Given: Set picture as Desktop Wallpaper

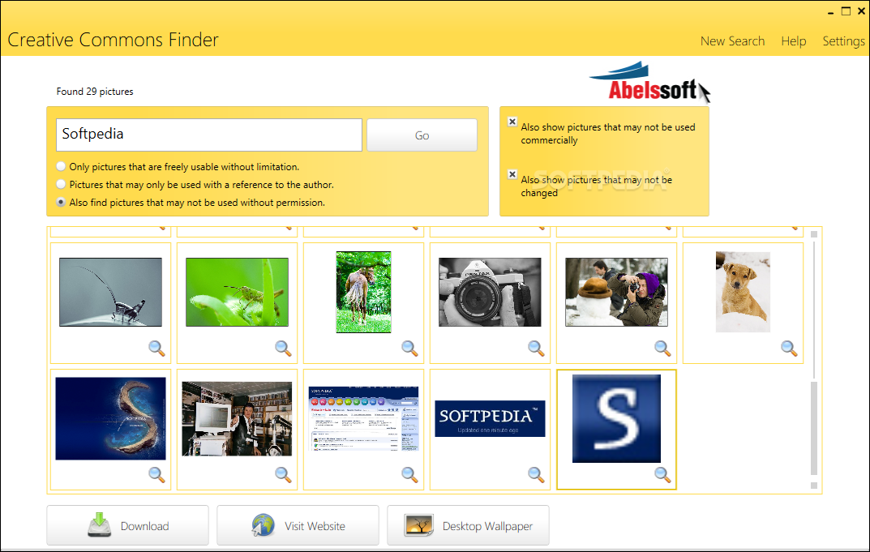Looking at the screenshot, I should 469,525.
